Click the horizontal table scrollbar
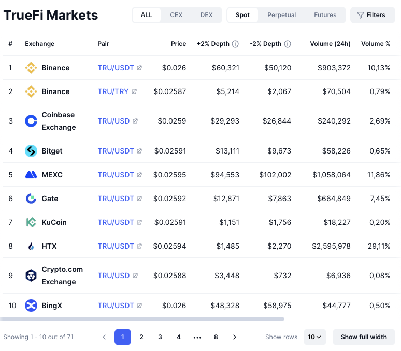401x351 pixels. 142,319
